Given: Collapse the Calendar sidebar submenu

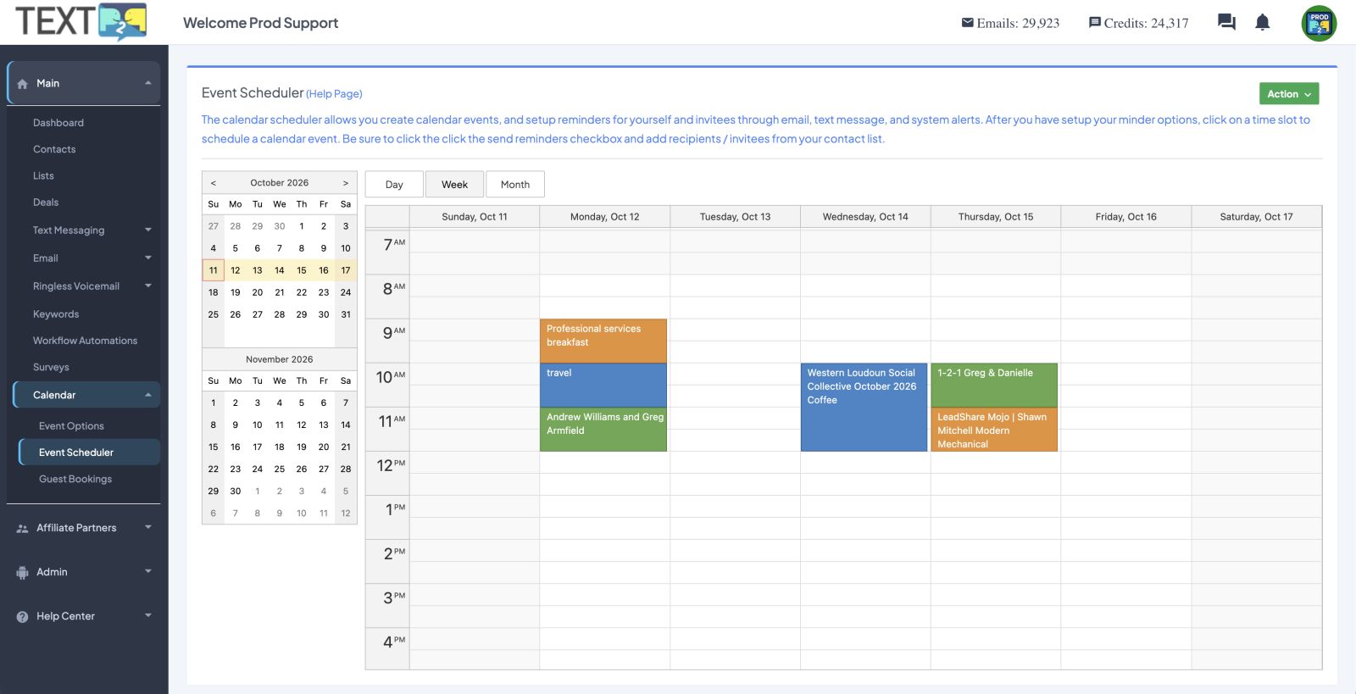Looking at the screenshot, I should (147, 395).
